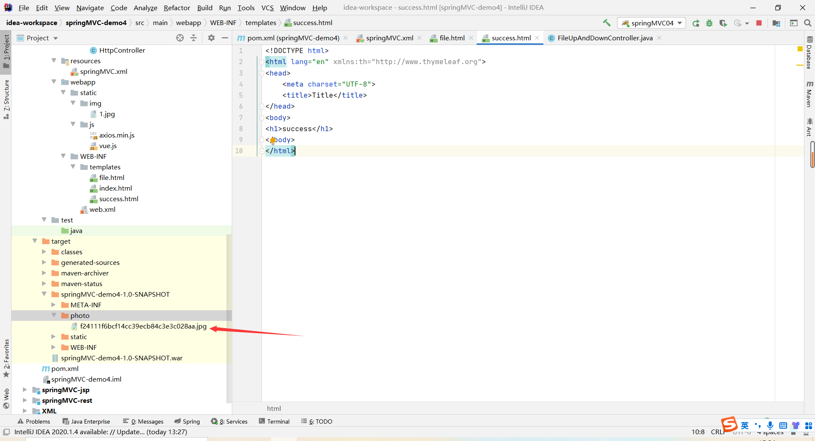Open the 6: TODO tool window

coord(317,421)
